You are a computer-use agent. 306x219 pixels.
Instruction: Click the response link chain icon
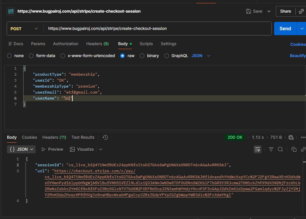pyautogui.click(x=303, y=150)
